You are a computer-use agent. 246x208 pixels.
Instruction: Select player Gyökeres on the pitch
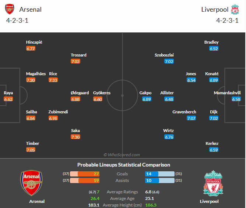(x=102, y=93)
